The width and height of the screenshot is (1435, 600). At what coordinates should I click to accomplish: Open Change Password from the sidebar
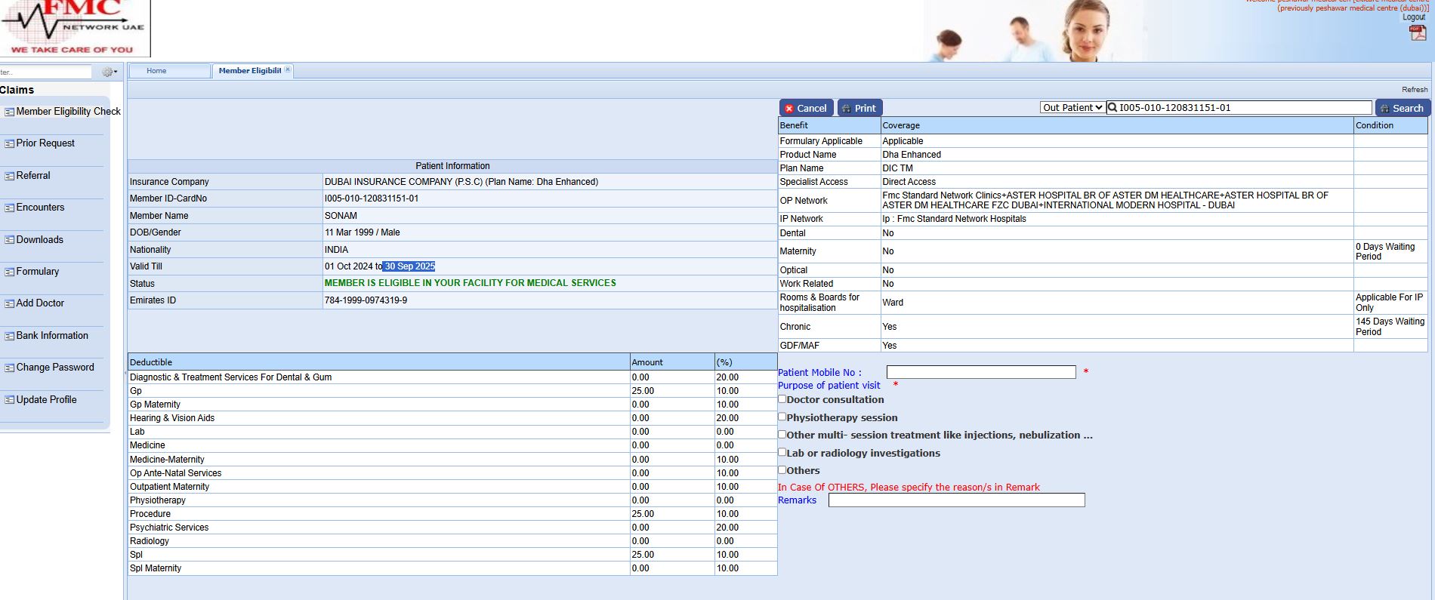coord(54,368)
